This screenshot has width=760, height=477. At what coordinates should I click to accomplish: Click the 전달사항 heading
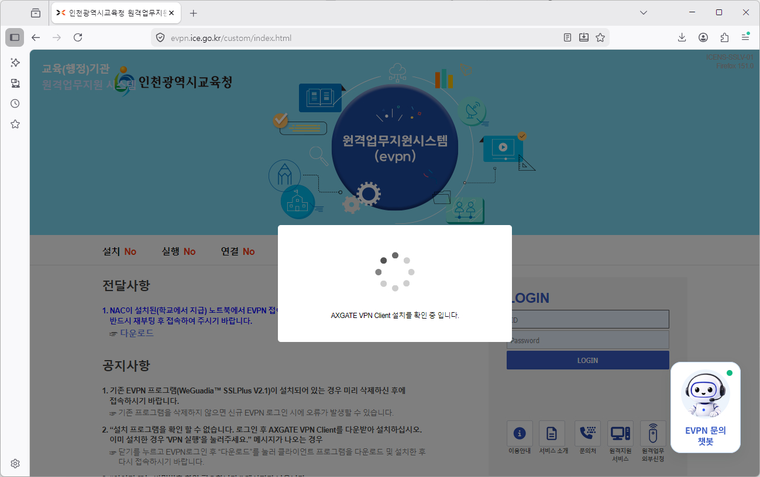pyautogui.click(x=126, y=286)
